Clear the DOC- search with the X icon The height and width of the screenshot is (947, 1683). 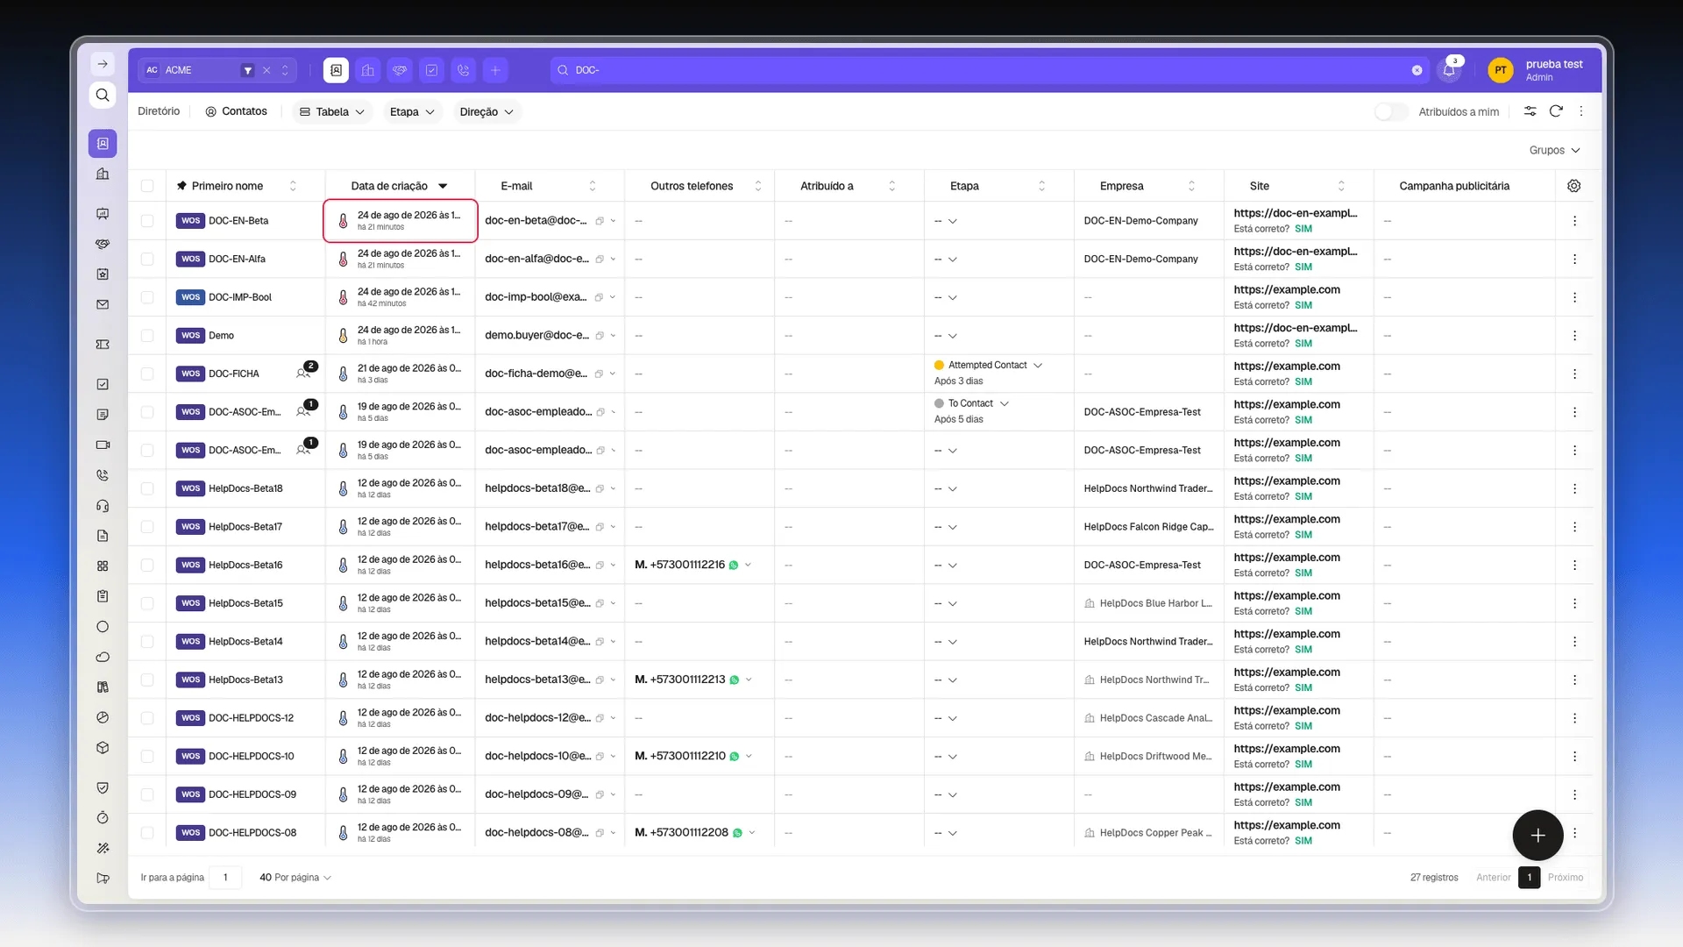pos(1417,70)
